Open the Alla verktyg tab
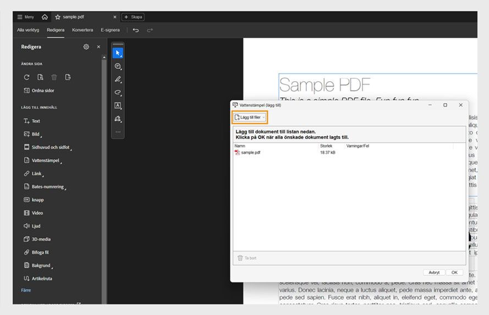 [28, 30]
